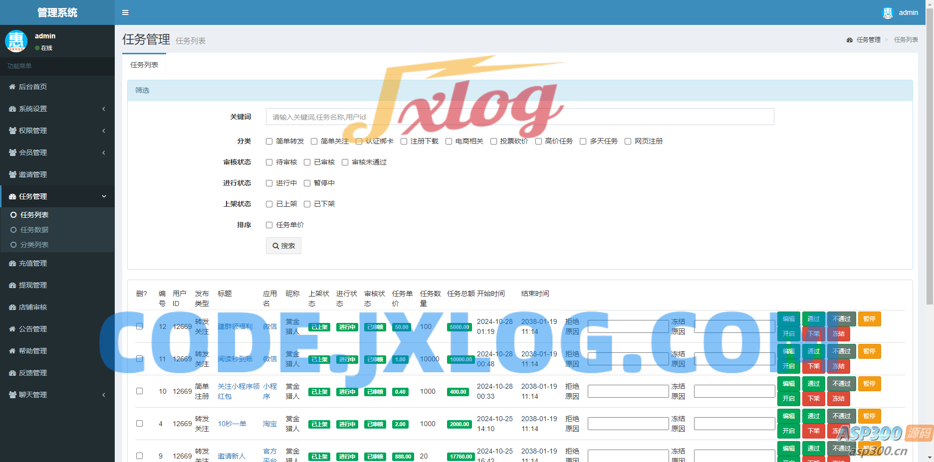The image size is (934, 462).
Task: Click the 公告管理 home icon
Action: [x=12, y=329]
